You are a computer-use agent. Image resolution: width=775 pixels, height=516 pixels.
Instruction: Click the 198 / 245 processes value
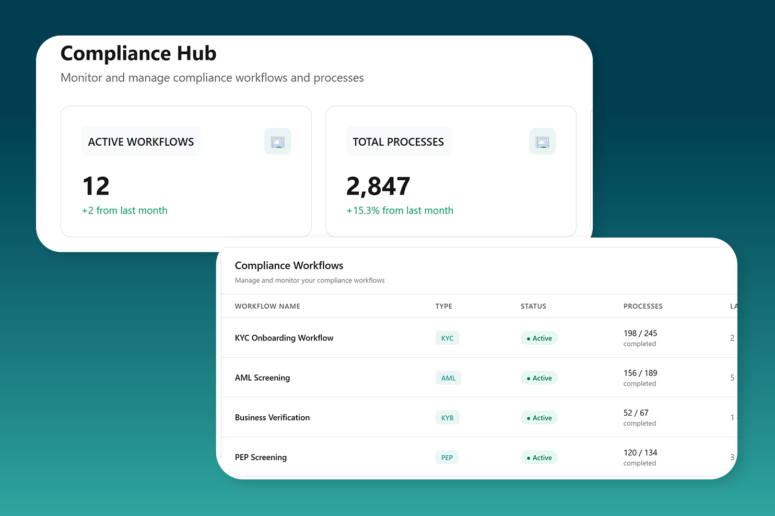click(640, 333)
